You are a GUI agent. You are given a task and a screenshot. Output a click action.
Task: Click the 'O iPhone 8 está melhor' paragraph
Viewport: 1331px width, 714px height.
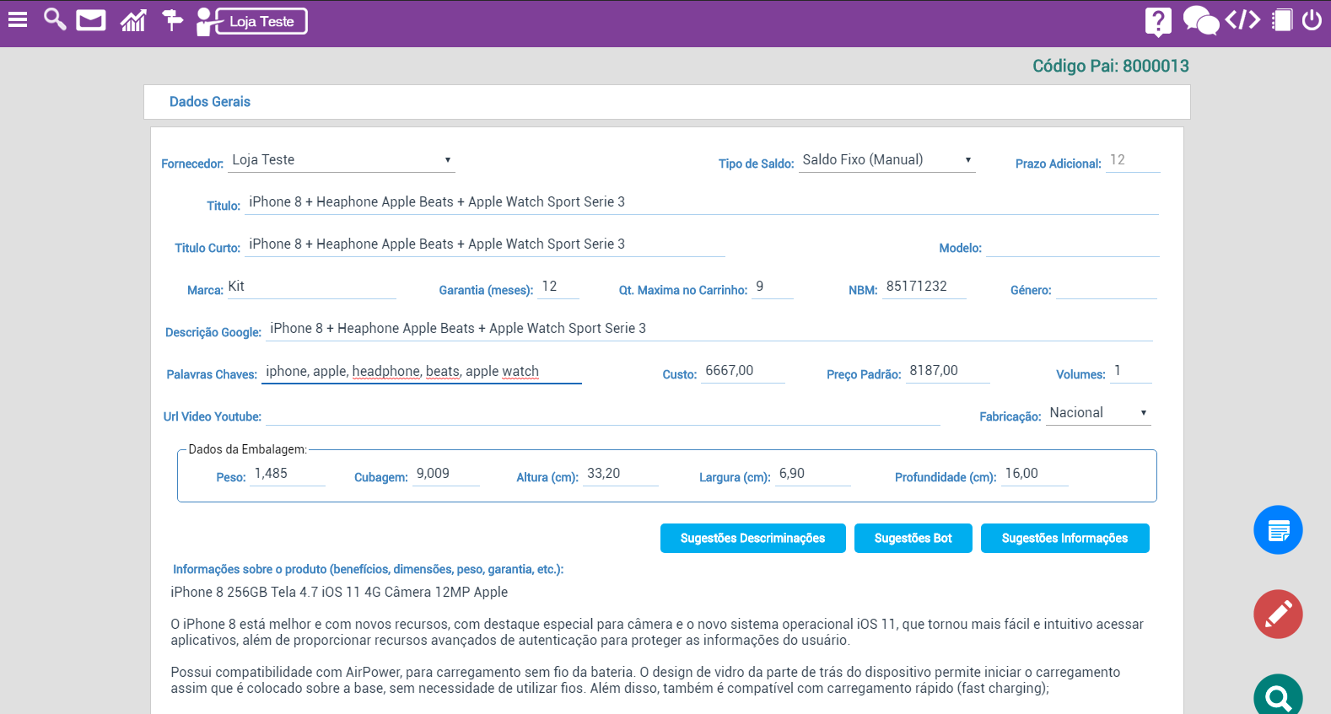click(657, 632)
